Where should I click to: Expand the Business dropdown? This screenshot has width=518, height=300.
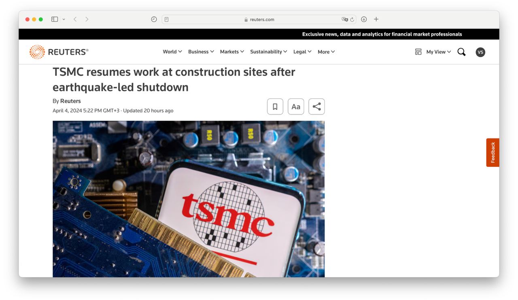point(201,52)
